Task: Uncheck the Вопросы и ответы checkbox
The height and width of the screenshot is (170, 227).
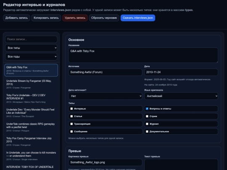Action: [147, 109]
